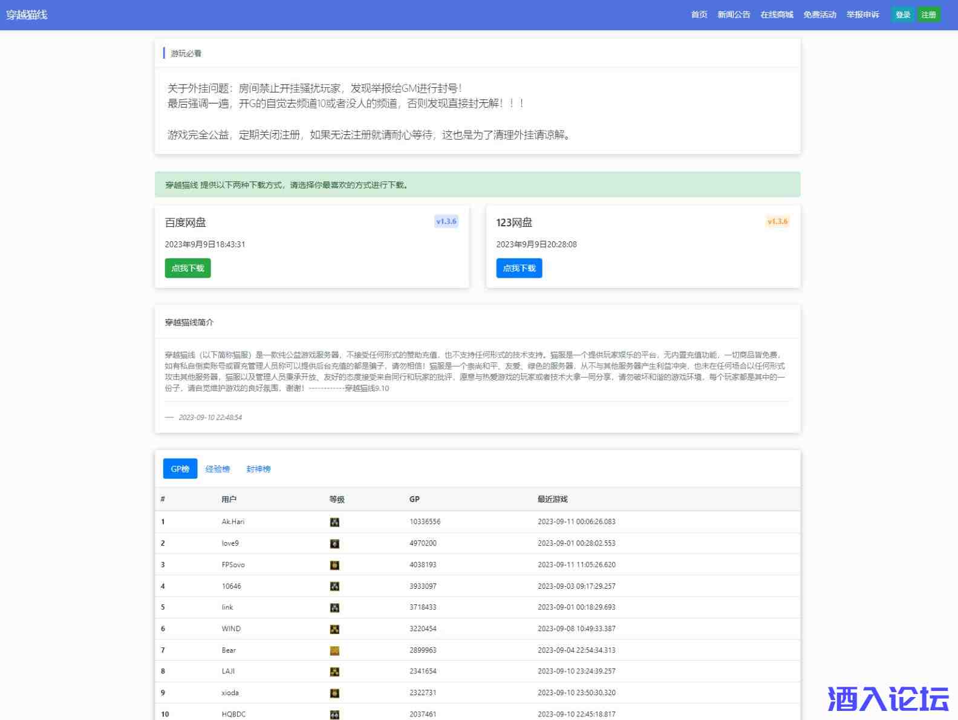This screenshot has height=720, width=958.
Task: Click HQBDC's rank icon
Action: tap(334, 715)
